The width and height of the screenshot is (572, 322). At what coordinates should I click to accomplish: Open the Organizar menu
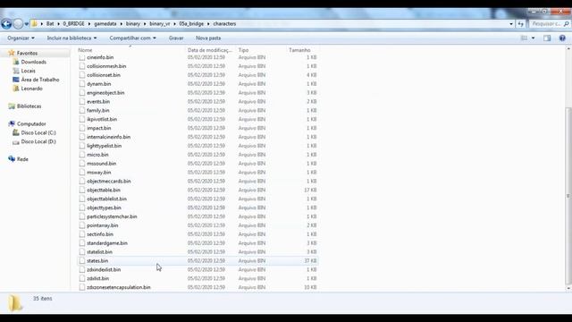coord(21,38)
